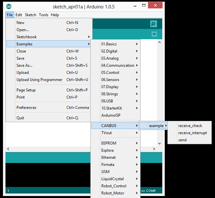Expand the Firmata library examples

tap(116, 165)
